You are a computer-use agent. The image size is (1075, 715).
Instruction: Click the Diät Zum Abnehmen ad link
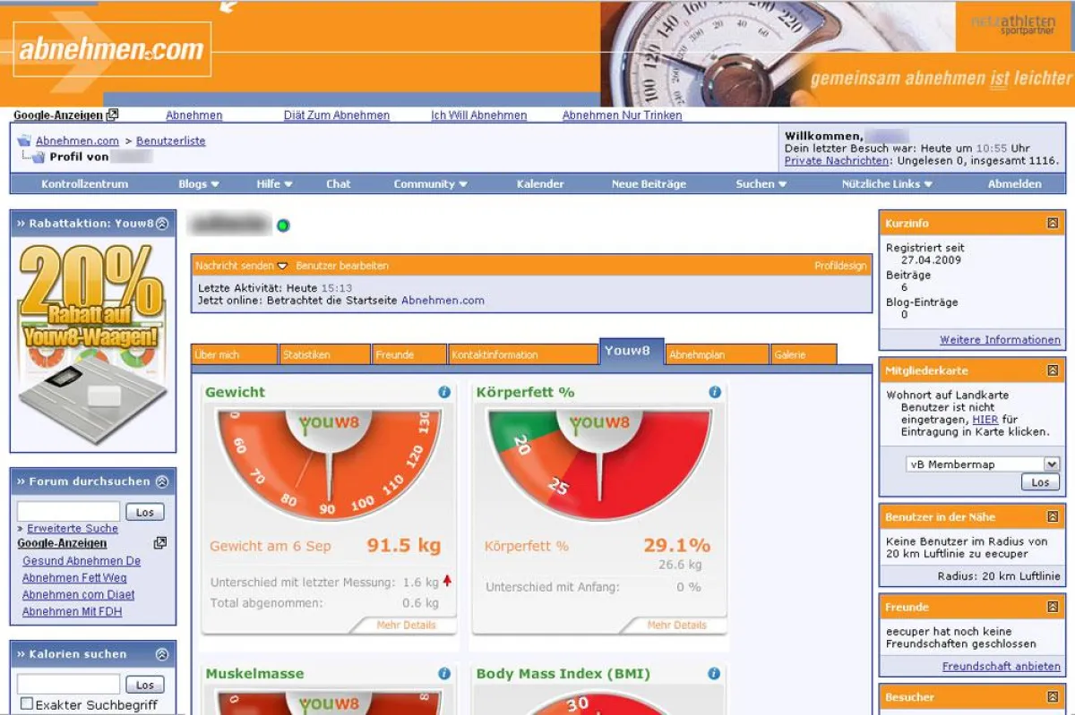(x=337, y=115)
